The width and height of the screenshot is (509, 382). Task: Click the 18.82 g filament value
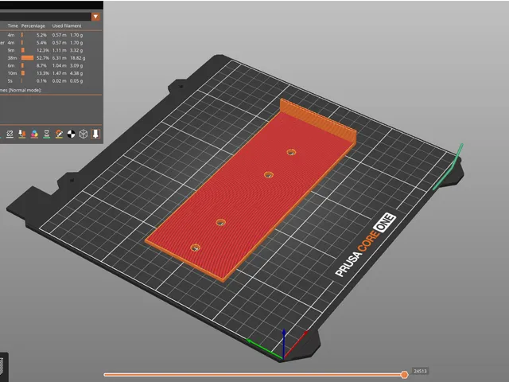coord(78,58)
